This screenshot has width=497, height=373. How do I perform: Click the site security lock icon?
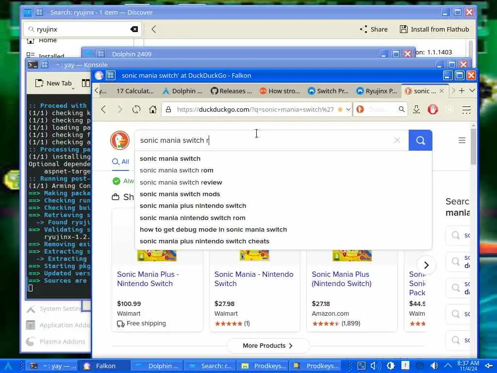(168, 109)
